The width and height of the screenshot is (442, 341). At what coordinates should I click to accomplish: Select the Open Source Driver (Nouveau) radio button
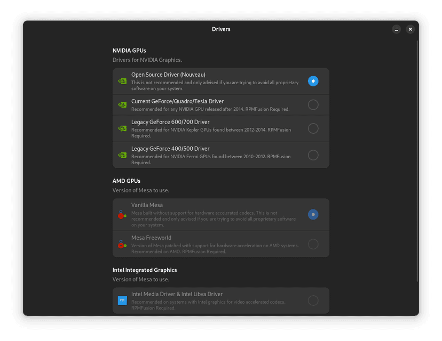click(313, 81)
